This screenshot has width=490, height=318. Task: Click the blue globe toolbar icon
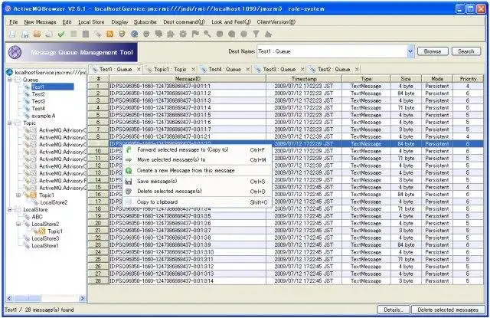coord(135,34)
